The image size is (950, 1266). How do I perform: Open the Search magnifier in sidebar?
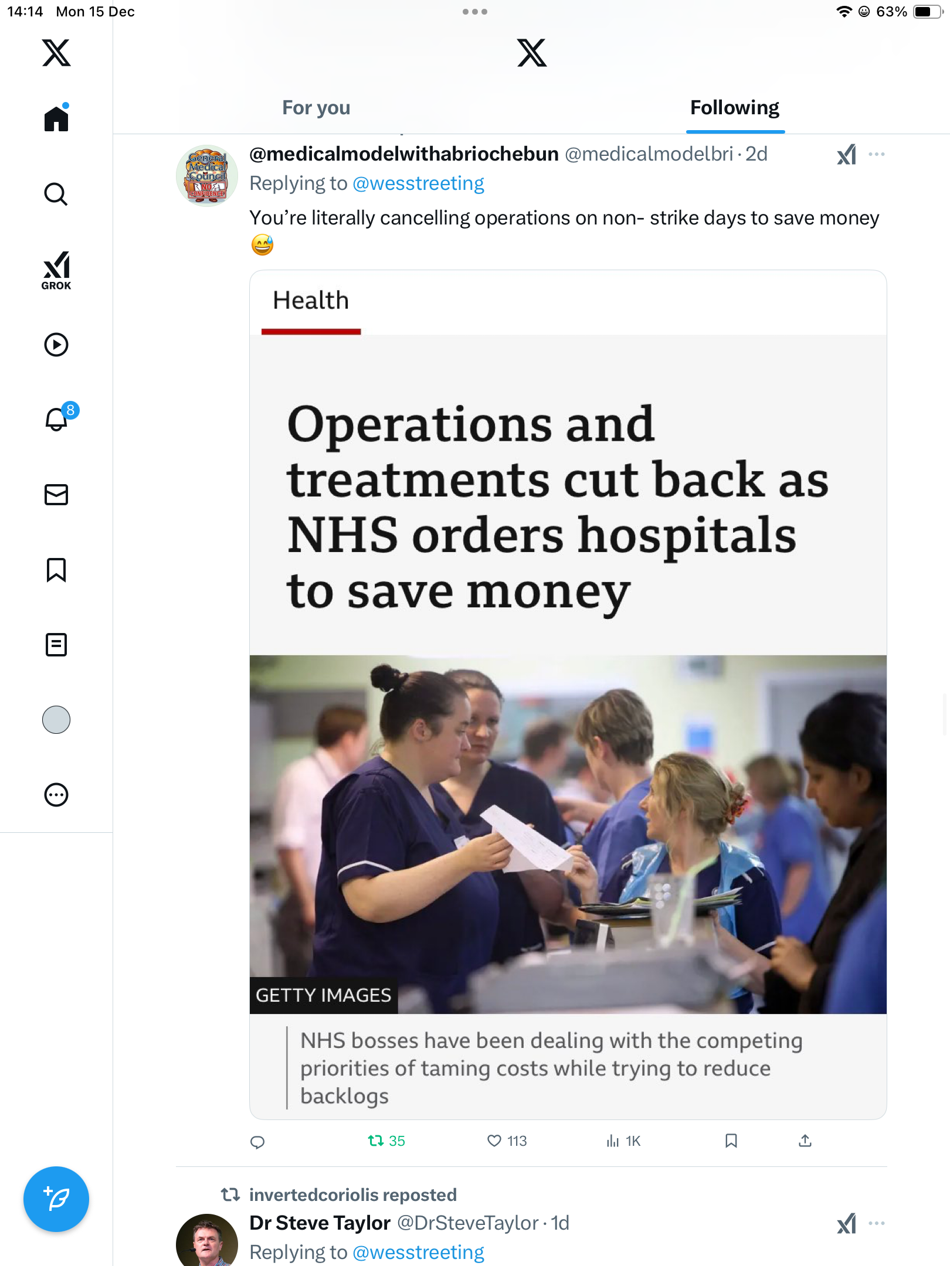click(x=56, y=194)
